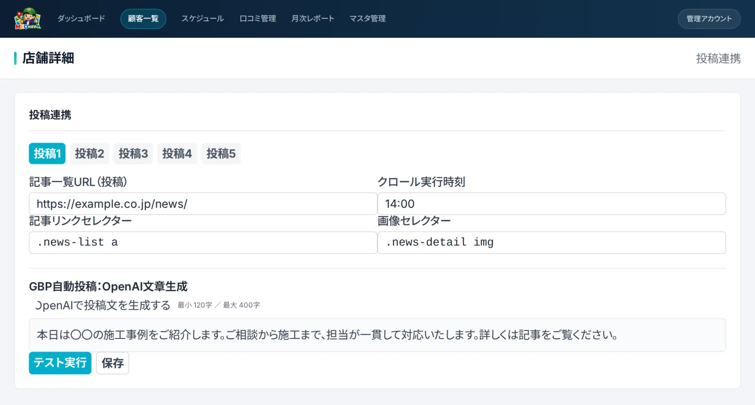Focus the 記事一覧URL input field
Image resolution: width=755 pixels, height=405 pixels.
click(x=203, y=204)
